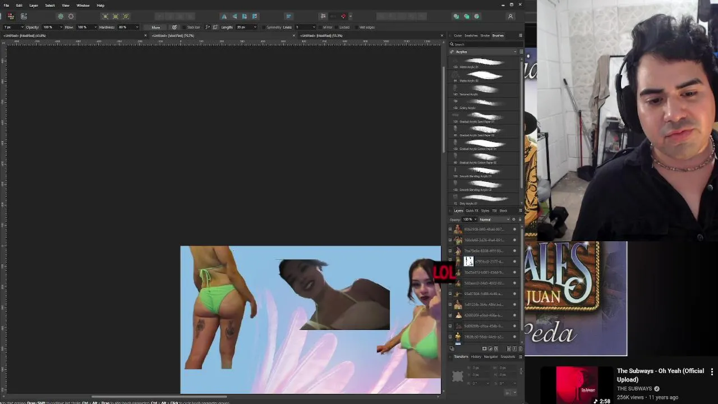Open the Snapshots tab
718x404 pixels.
coord(508,356)
